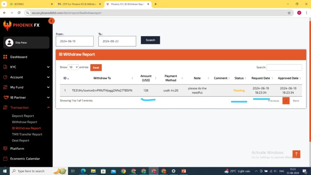311x175 pixels.
Task: Click the Windows taskbar search box
Action: click(x=39, y=171)
